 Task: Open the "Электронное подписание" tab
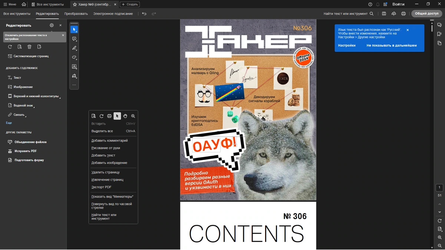pyautogui.click(x=113, y=14)
